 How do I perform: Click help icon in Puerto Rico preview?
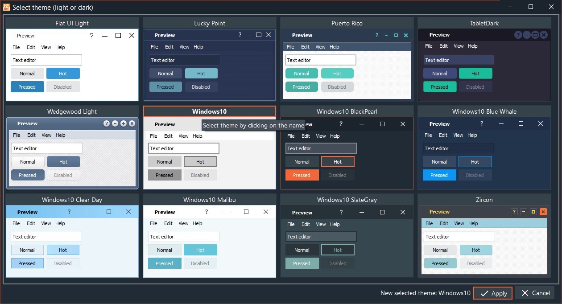376,35
